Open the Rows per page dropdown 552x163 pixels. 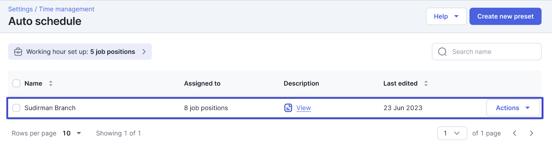(x=72, y=133)
